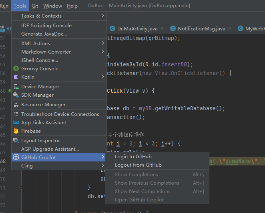Switch to NotificationMsg.java tab
The height and width of the screenshot is (213, 265).
point(201,29)
